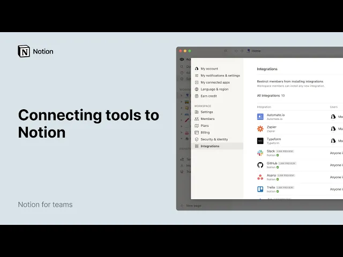
Task: Click the verified badge under Asana
Action: click(x=278, y=179)
